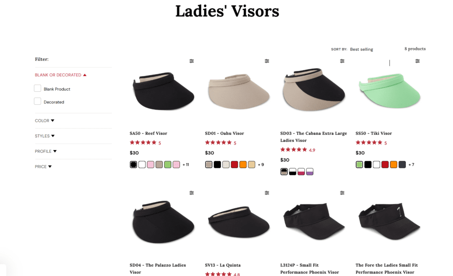
Task: Open quick options icon above L3124P Phoenix Visor
Action: point(342,193)
